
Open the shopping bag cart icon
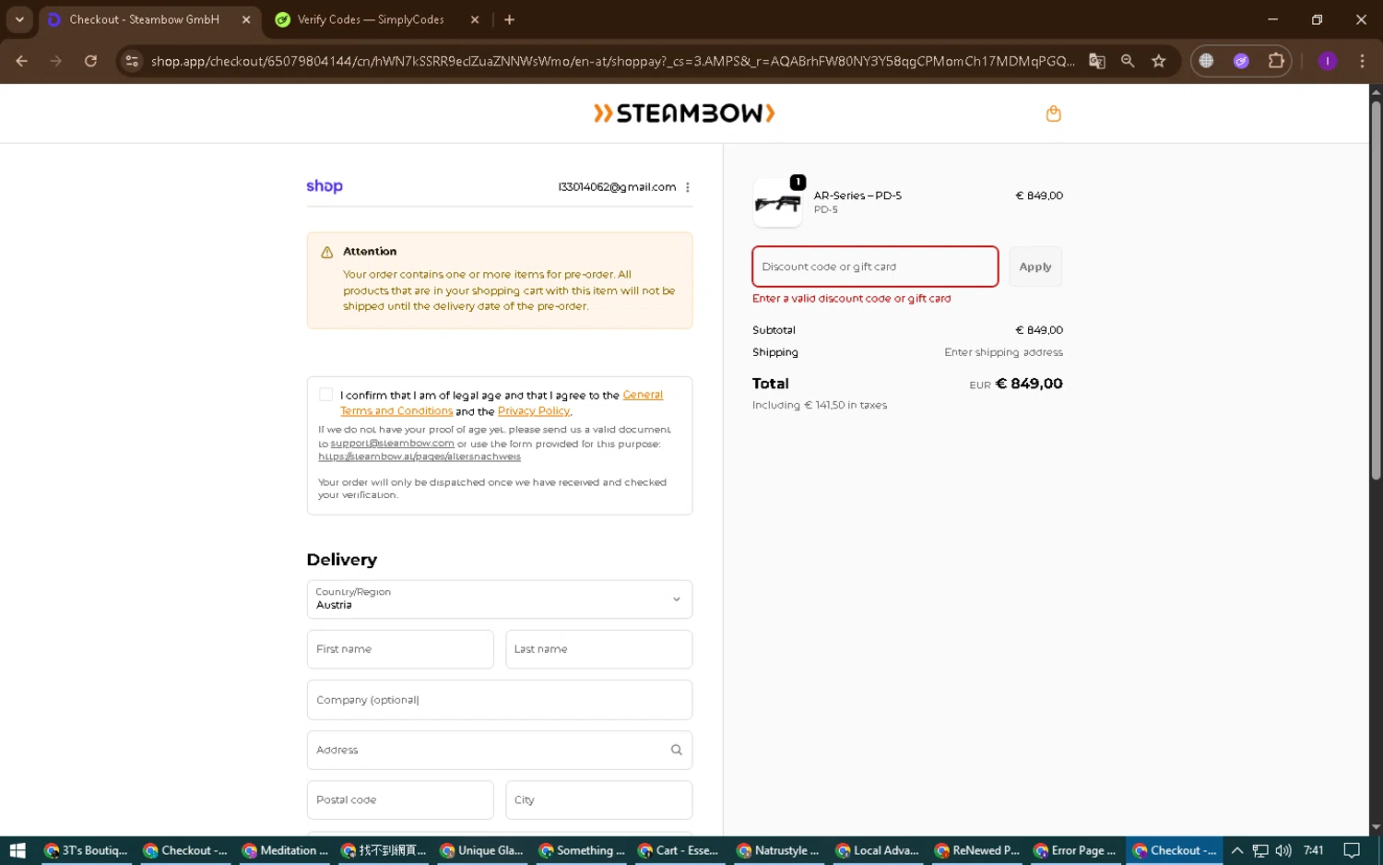pyautogui.click(x=1053, y=113)
